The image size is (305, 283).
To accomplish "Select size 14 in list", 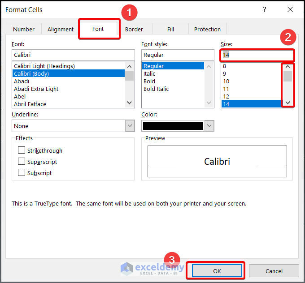I will [x=252, y=104].
